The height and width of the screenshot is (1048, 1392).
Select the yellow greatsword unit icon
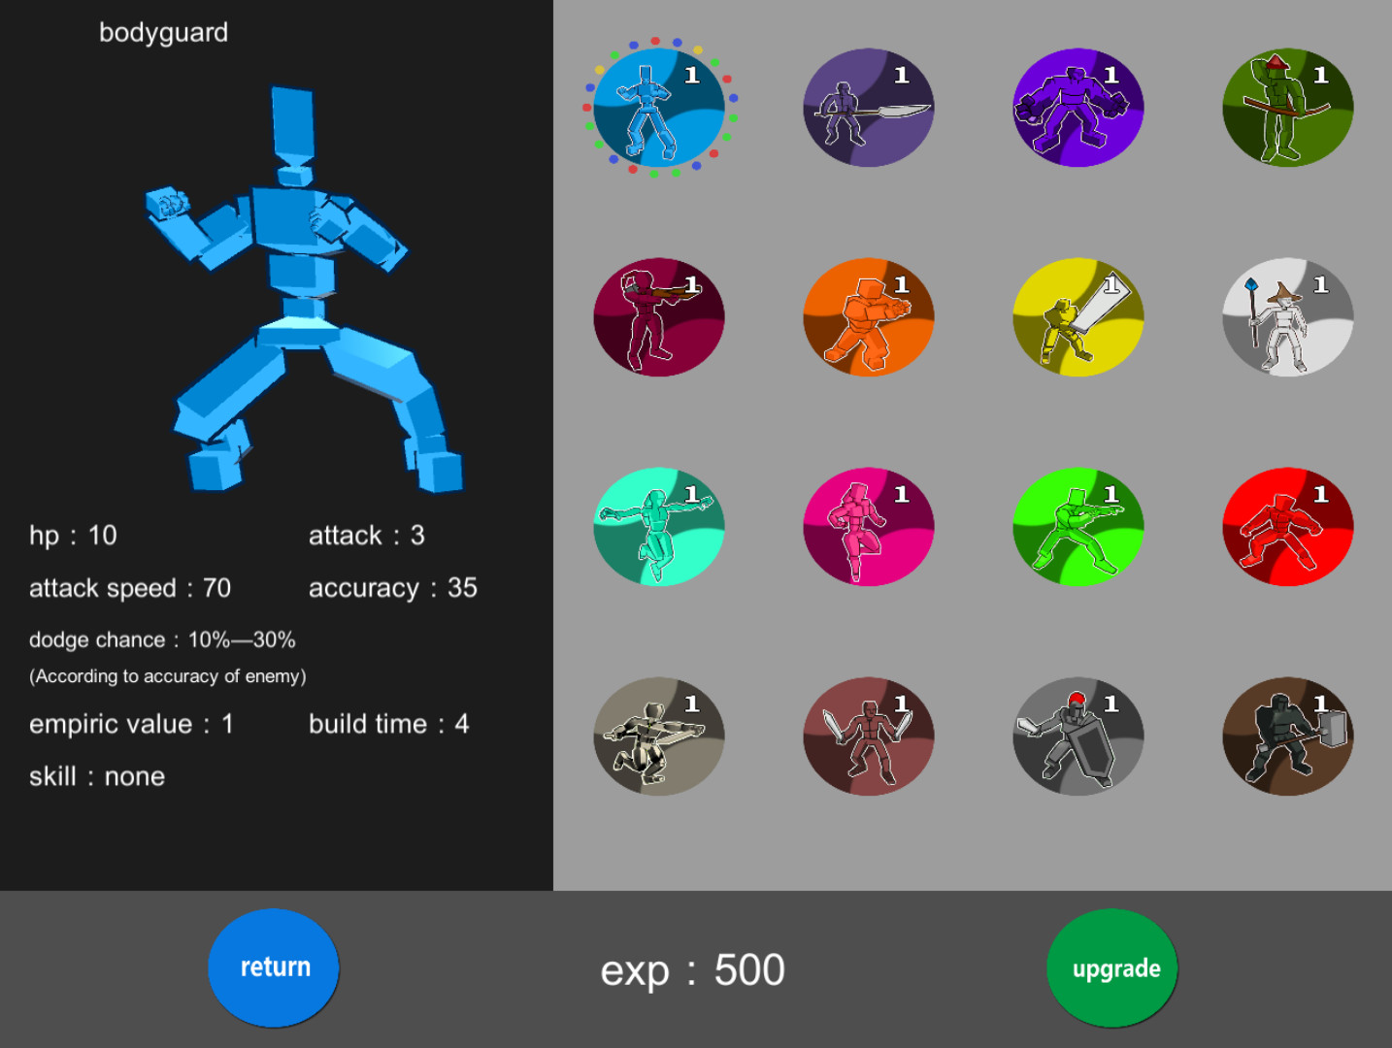1077,317
